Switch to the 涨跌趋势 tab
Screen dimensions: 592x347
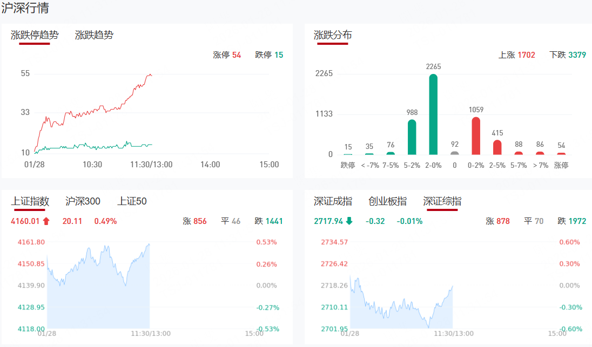(x=94, y=35)
